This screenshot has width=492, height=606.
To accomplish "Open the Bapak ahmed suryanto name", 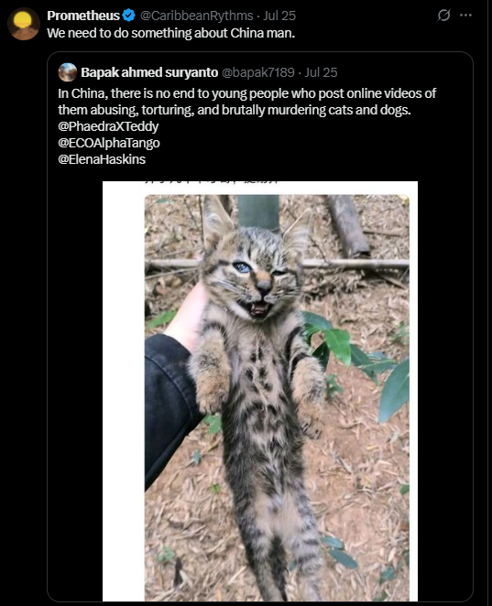I will [149, 72].
